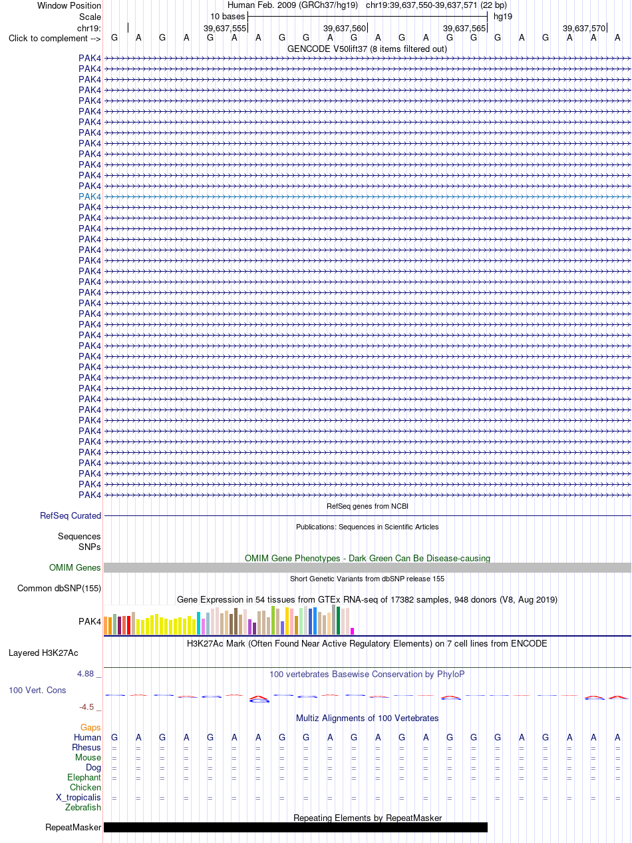
Task: Click the Sequences track label
Action: 79,536
